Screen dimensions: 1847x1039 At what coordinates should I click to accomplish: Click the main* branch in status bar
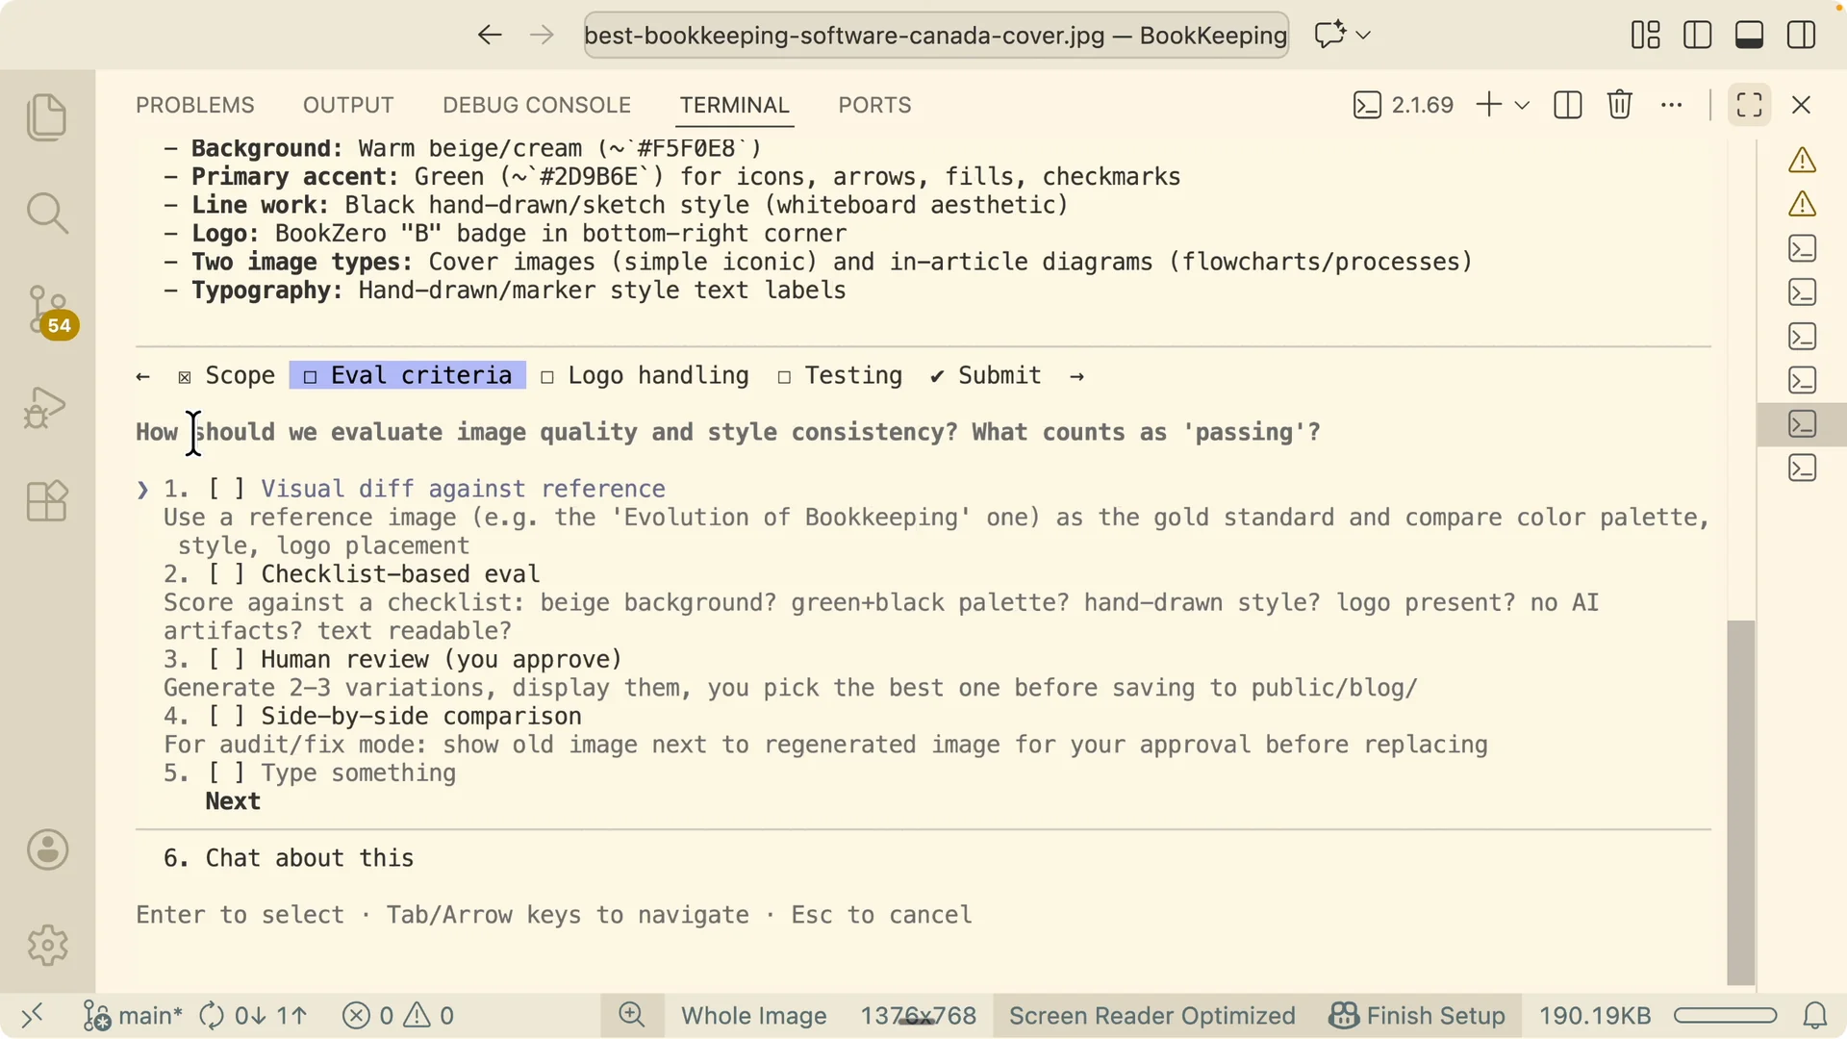point(133,1015)
